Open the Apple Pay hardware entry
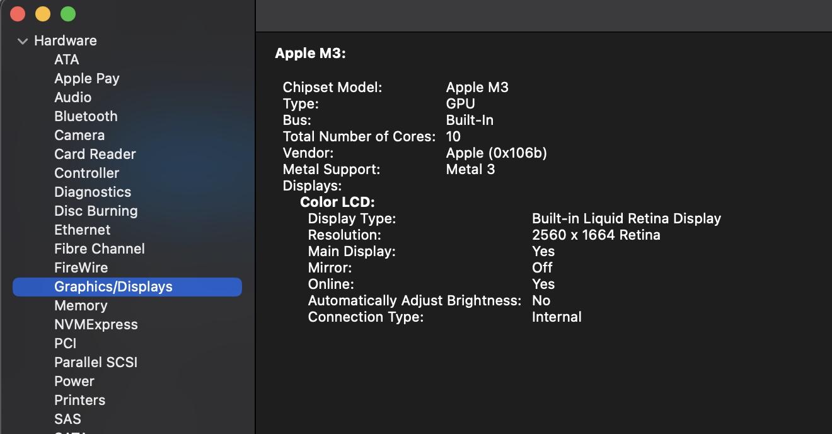Screen dimensions: 832x434 (x=86, y=78)
